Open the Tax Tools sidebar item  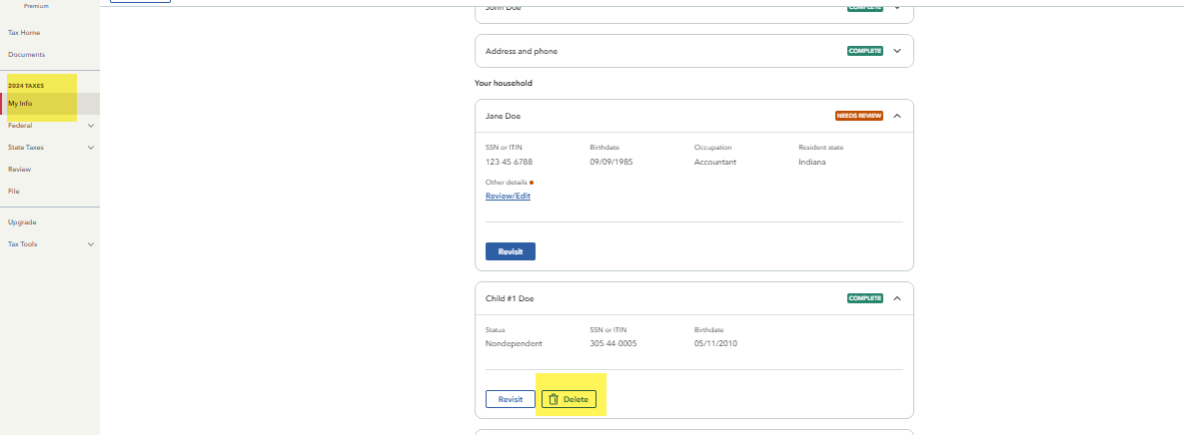coord(23,243)
